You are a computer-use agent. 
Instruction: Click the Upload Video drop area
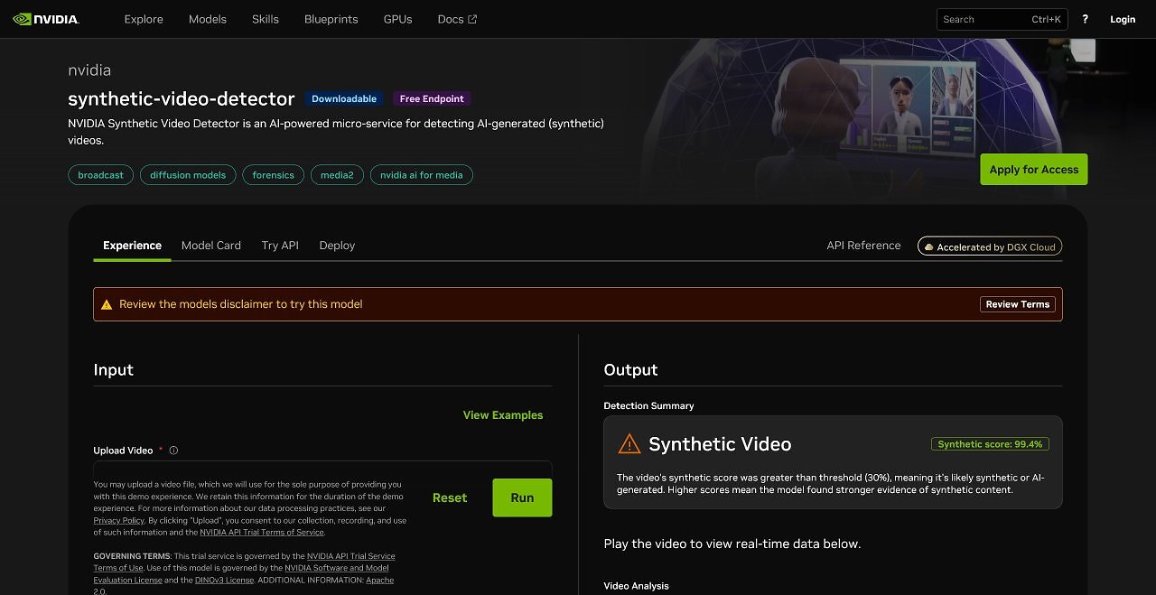[322, 468]
